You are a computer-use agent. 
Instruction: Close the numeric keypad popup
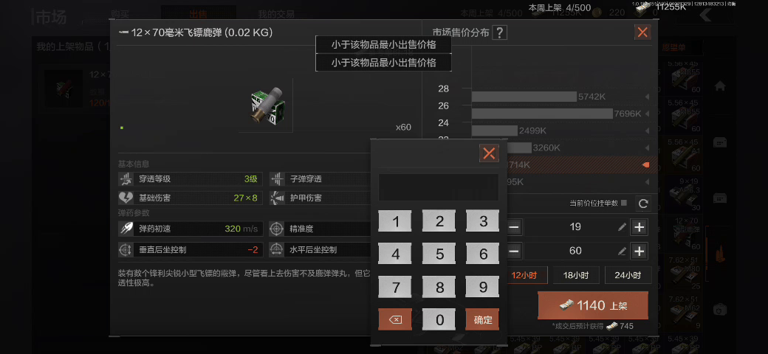click(489, 153)
